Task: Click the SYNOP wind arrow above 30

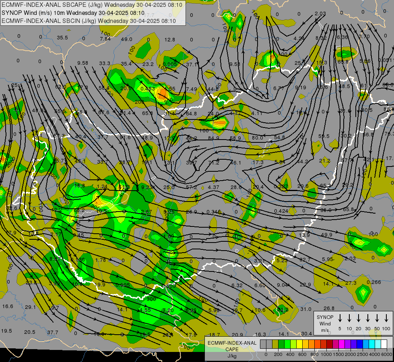Action: (x=368, y=318)
